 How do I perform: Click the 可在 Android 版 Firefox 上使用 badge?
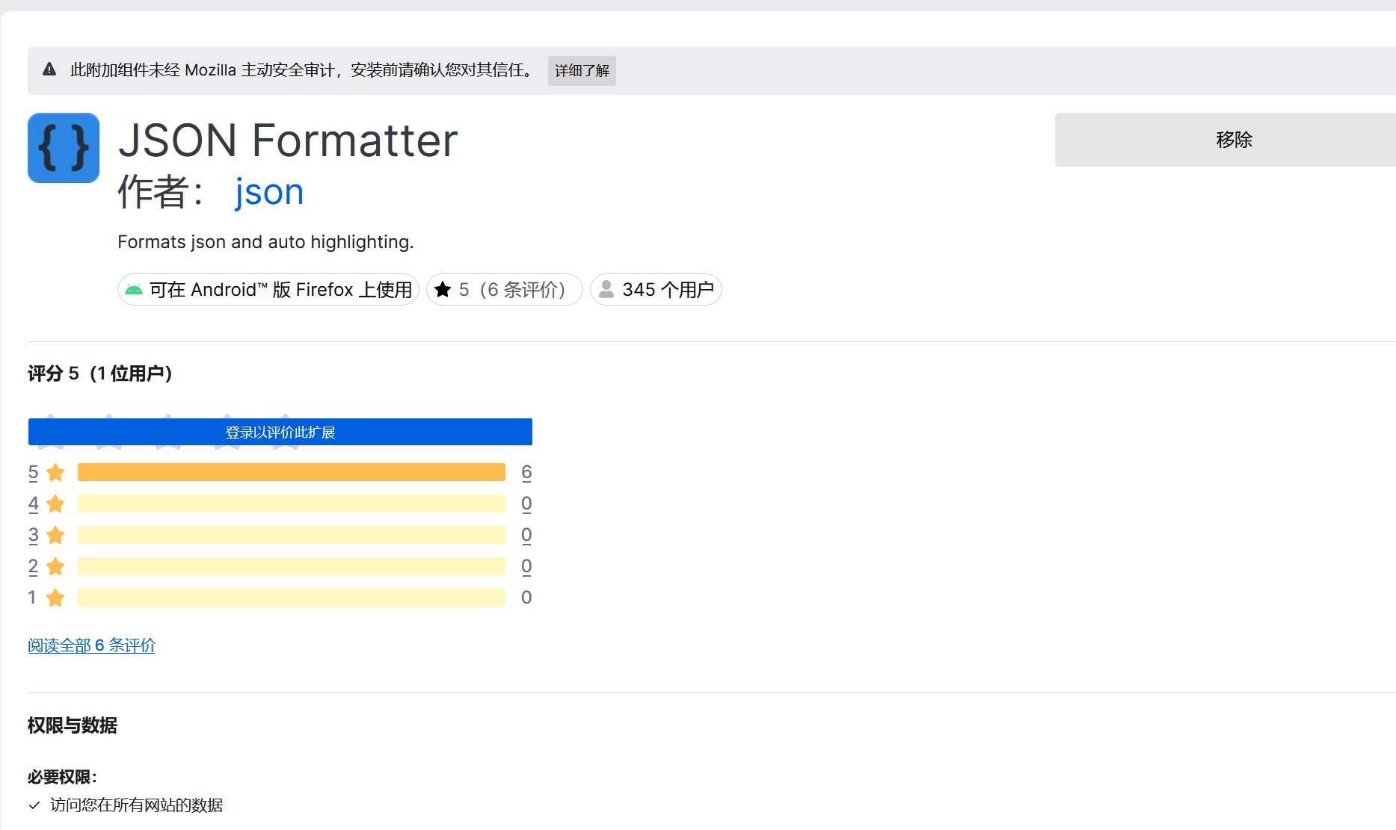pyautogui.click(x=268, y=290)
